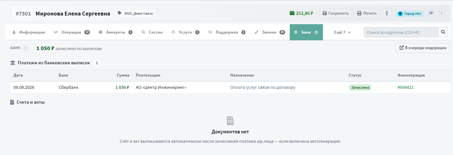Viewport: 453px width, 155px height.
Task: Click the Статус column header
Action: pyautogui.click(x=355, y=75)
